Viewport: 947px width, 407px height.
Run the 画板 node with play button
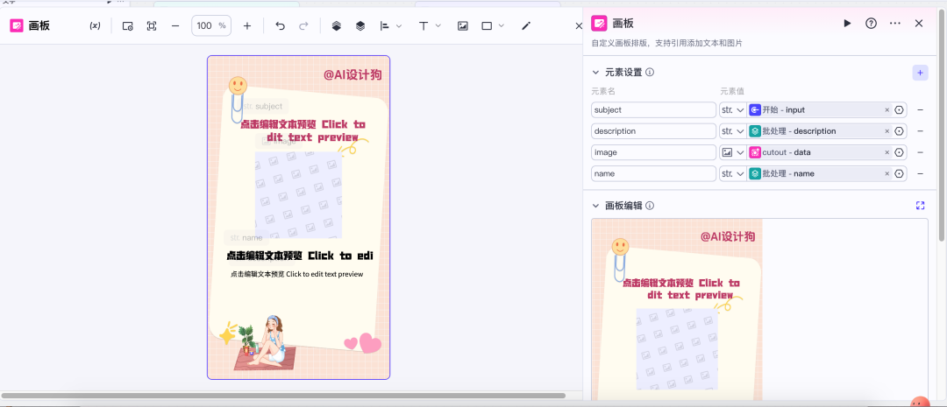coord(847,24)
